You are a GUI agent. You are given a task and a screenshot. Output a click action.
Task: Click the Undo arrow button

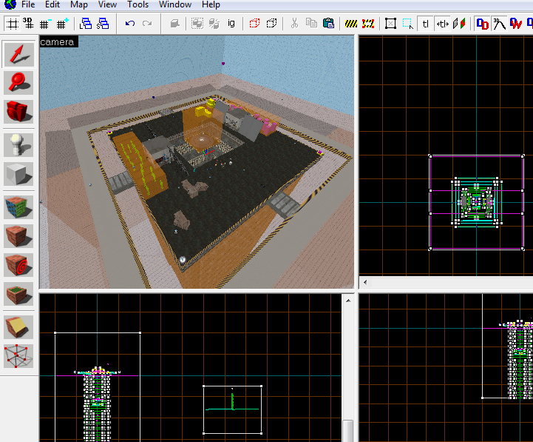(130, 24)
